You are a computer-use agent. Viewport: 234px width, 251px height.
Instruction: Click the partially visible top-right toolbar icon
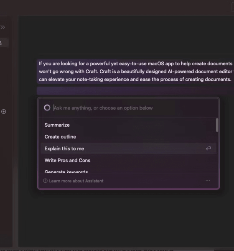point(233,6)
